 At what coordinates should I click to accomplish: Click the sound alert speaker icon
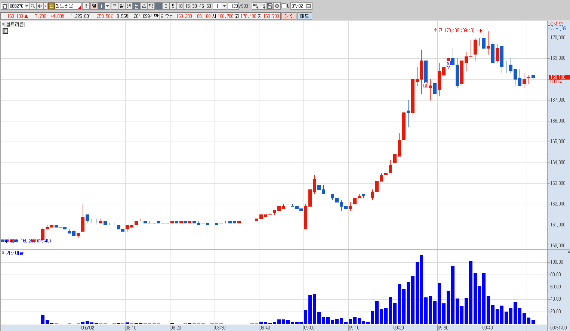pyautogui.click(x=40, y=6)
